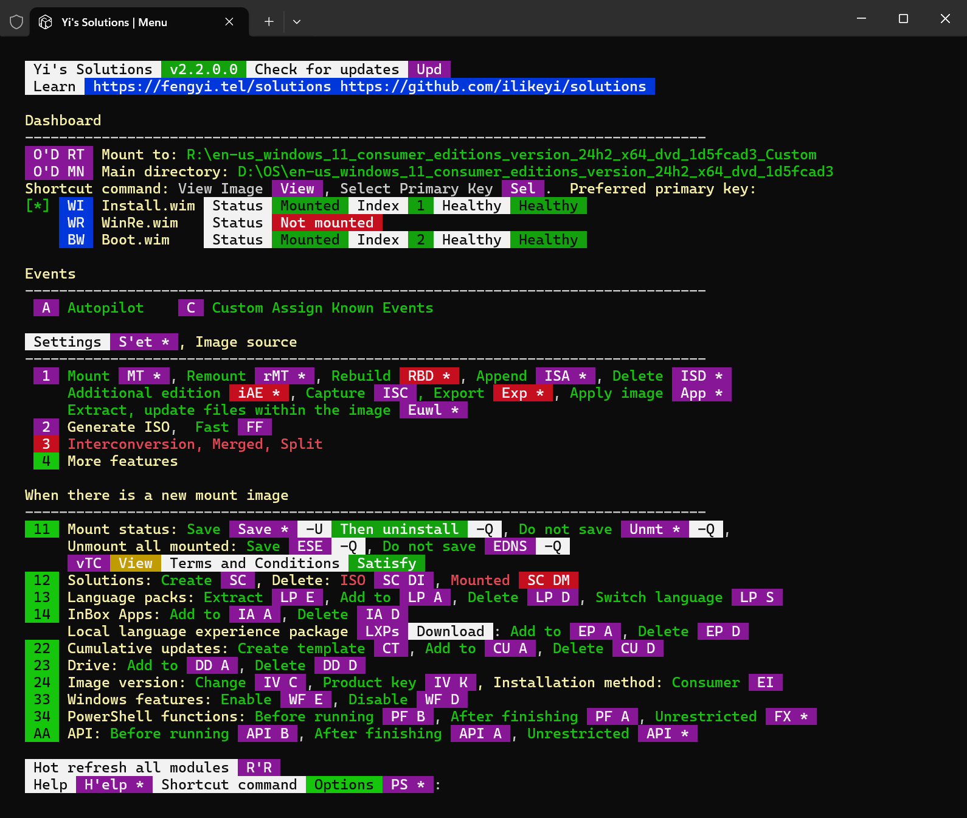The height and width of the screenshot is (818, 967).
Task: Expand the tab dropdown chevron
Action: (297, 22)
